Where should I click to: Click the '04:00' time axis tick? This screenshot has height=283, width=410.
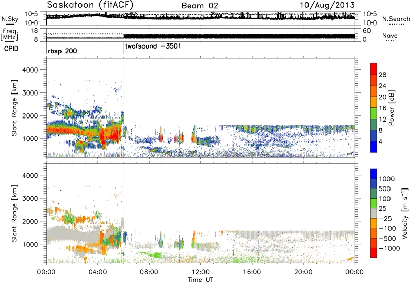tap(97, 272)
